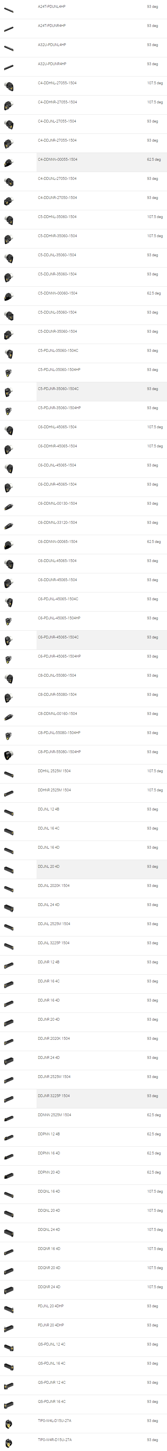Open the DDHNL 2525M 1504 shank image

click(8, 774)
